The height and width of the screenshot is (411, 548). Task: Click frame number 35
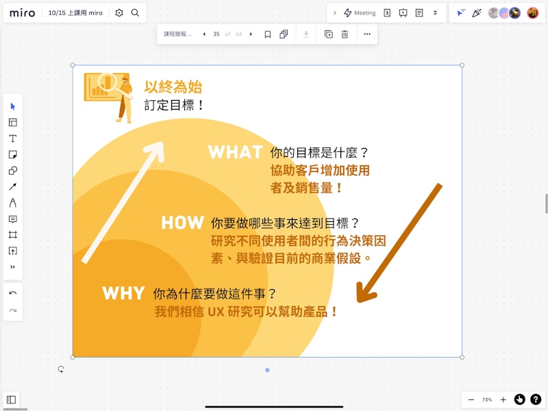[216, 34]
